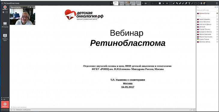The width and height of the screenshot is (219, 112).
Task: Select participant Егорова Татьяна
Action: pyautogui.click(x=205, y=29)
